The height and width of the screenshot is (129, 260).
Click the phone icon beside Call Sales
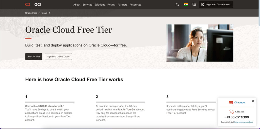232,111
